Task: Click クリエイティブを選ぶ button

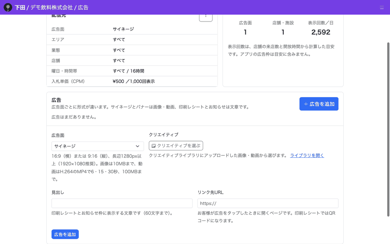Action: pyautogui.click(x=176, y=146)
